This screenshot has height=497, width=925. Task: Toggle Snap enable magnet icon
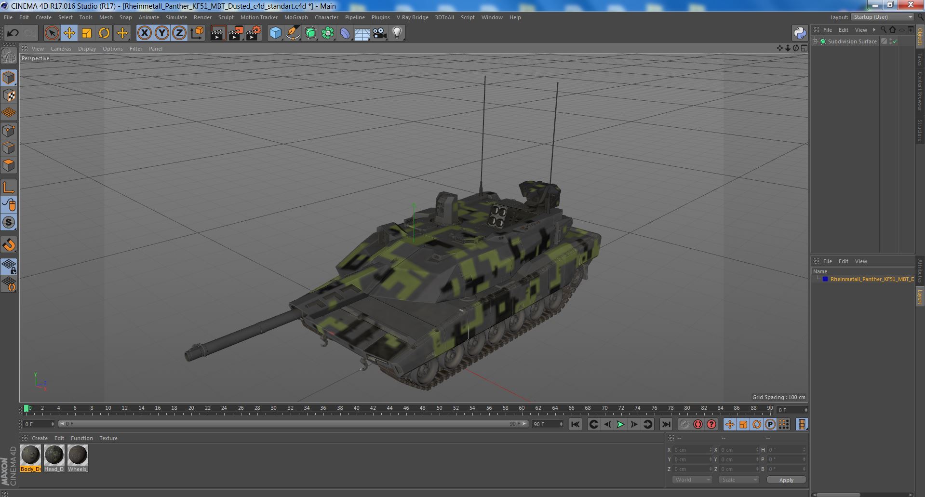point(9,245)
